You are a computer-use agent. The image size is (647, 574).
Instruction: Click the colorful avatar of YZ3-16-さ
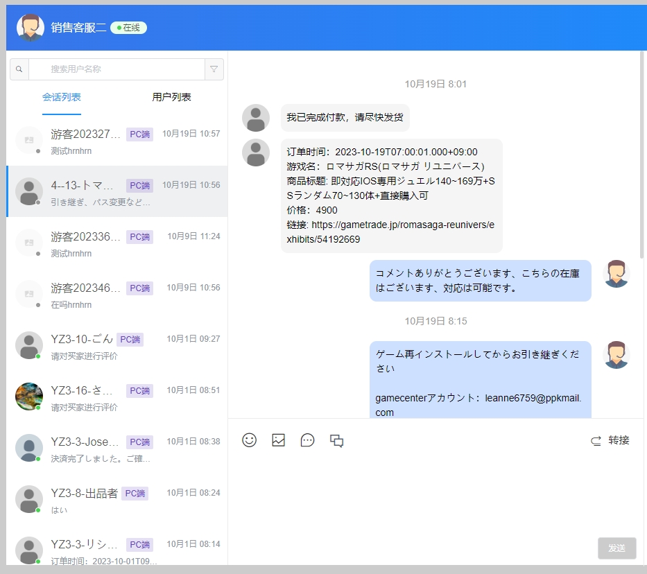pyautogui.click(x=29, y=397)
